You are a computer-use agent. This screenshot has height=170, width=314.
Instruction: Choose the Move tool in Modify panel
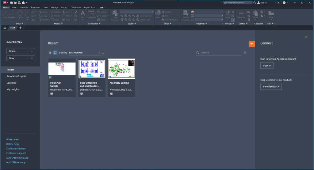pos(43,12)
